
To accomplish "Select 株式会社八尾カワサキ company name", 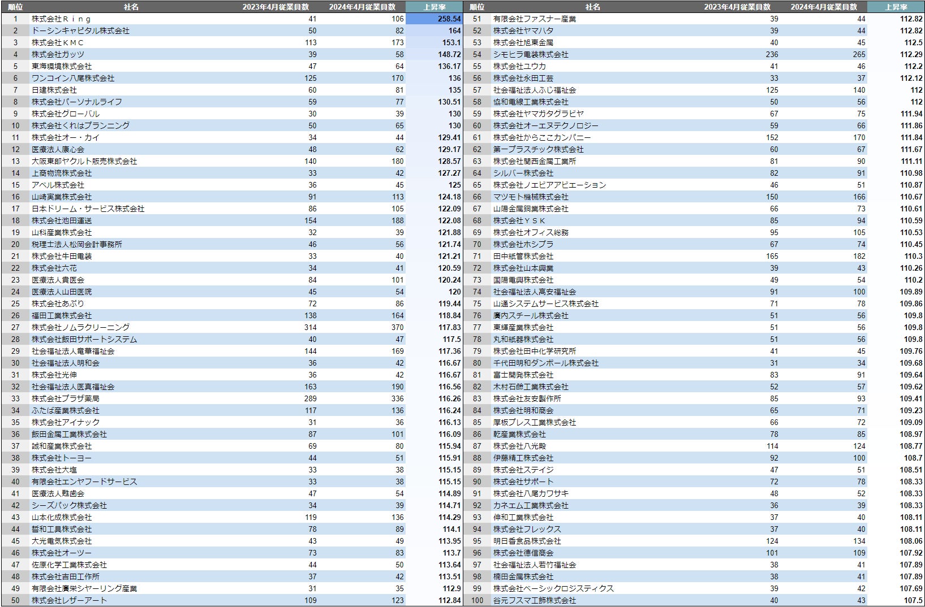I will 531,493.
